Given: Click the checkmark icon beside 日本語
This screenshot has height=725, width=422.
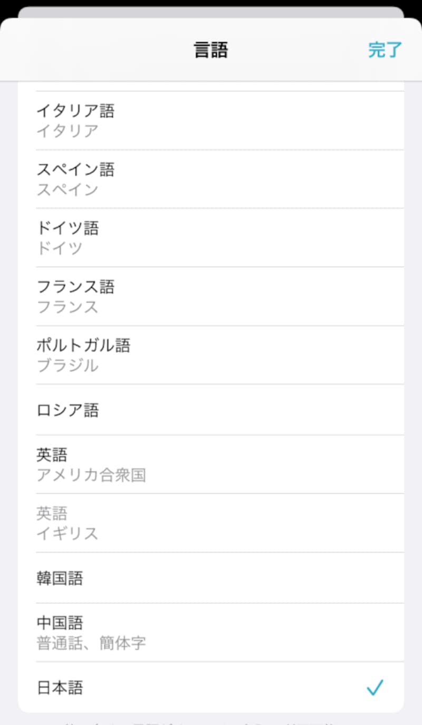Looking at the screenshot, I should coord(375,688).
